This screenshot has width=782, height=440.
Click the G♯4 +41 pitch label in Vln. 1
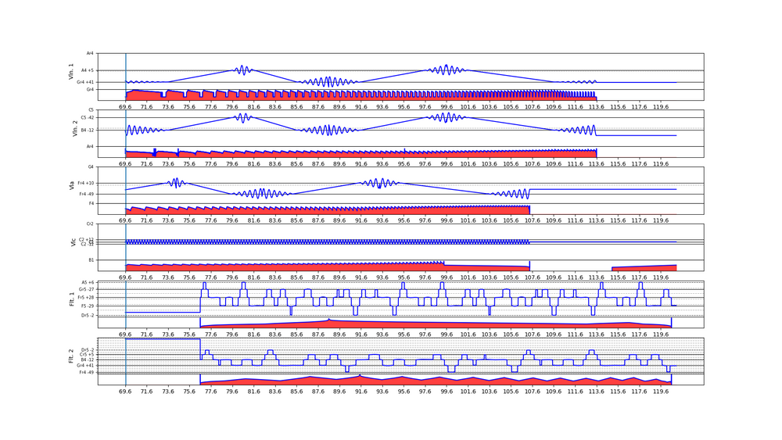(x=85, y=82)
